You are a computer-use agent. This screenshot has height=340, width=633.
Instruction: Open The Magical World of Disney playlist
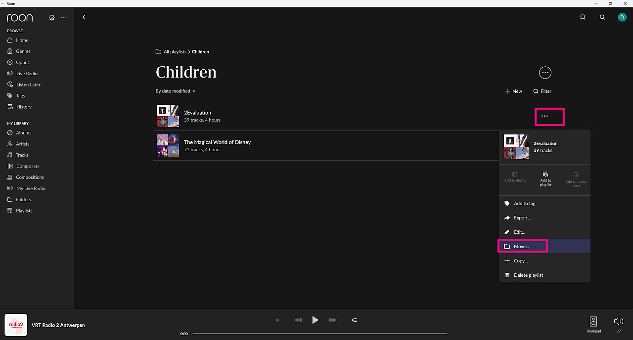point(217,142)
